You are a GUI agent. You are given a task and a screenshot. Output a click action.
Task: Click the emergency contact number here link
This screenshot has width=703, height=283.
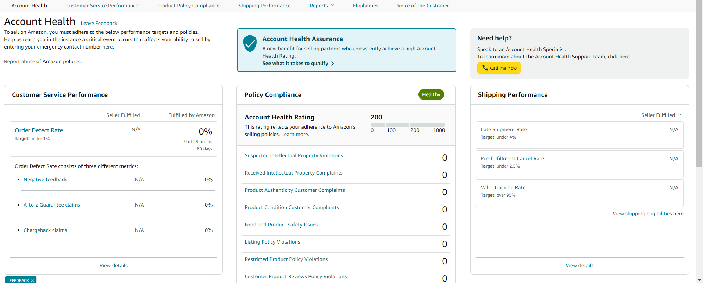pyautogui.click(x=107, y=47)
